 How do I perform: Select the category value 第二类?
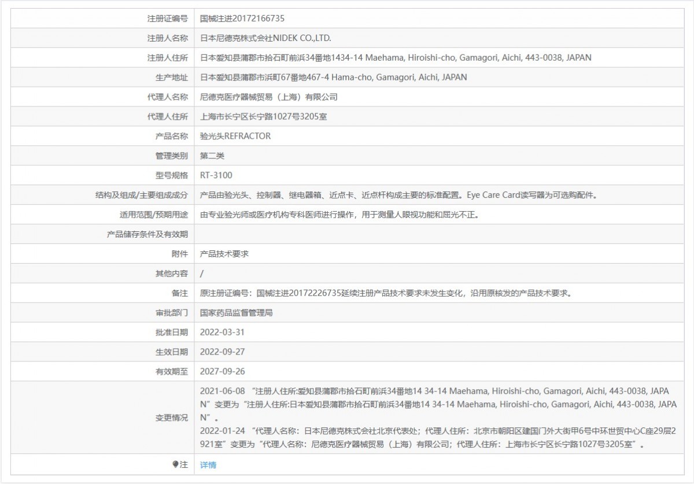click(x=212, y=156)
